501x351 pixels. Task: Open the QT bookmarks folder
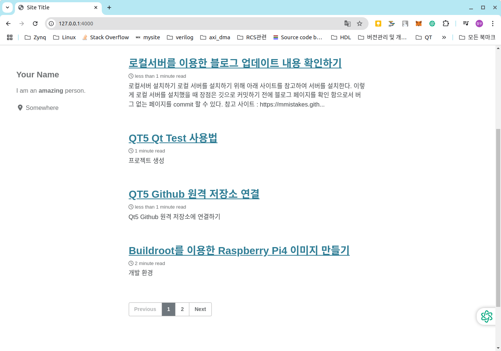pyautogui.click(x=423, y=37)
